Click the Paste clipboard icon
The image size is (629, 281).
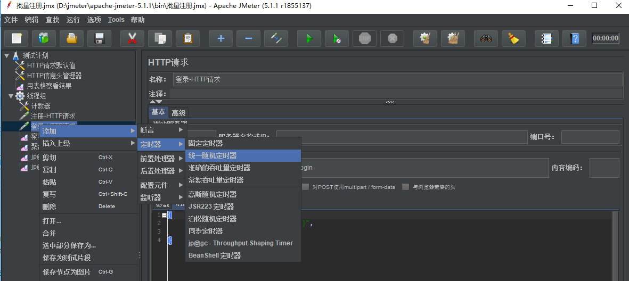[x=187, y=38]
